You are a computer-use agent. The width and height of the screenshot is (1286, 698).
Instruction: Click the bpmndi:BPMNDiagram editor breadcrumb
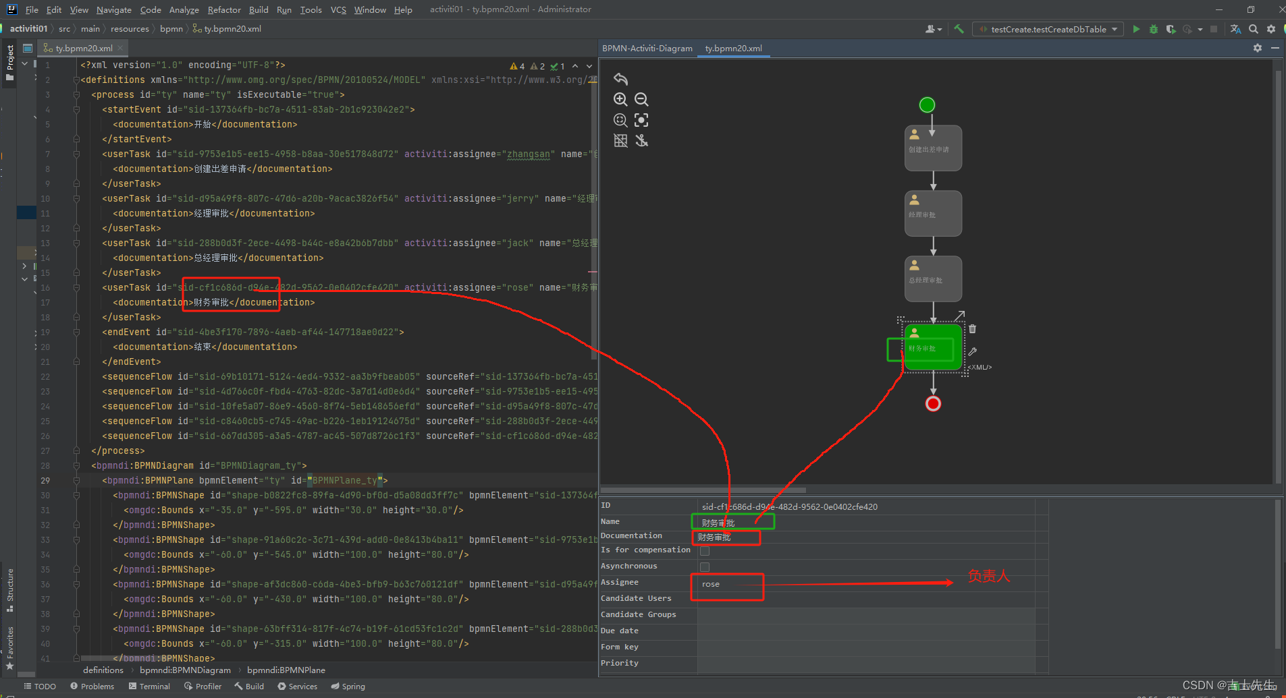[x=185, y=670]
